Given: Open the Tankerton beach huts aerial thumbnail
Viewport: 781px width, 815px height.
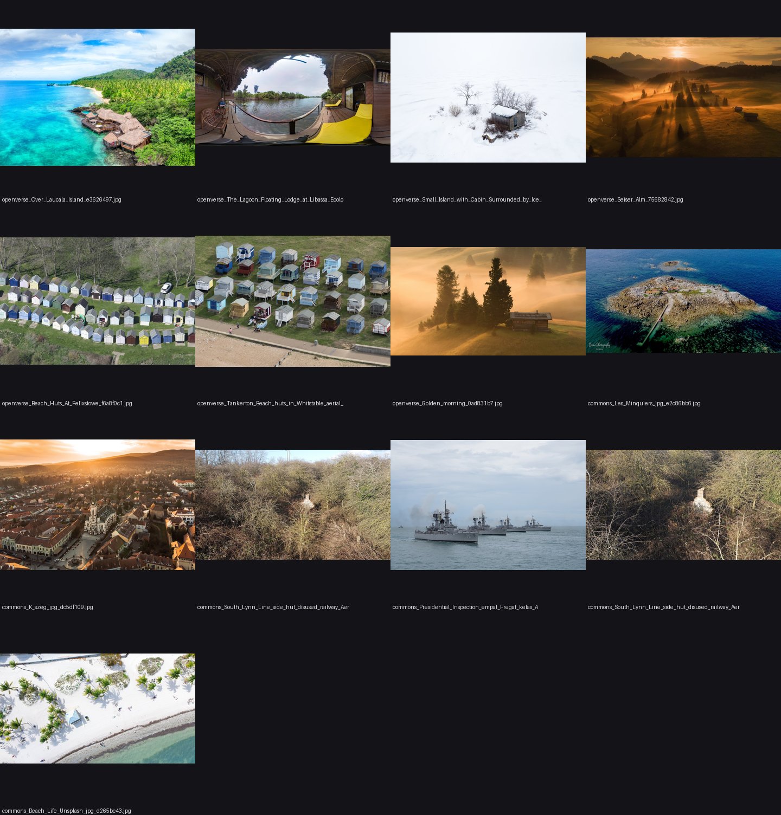Looking at the screenshot, I should [293, 301].
